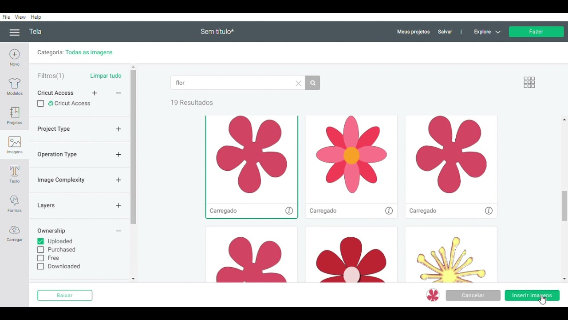Expand Image Complexity filter

click(x=118, y=180)
